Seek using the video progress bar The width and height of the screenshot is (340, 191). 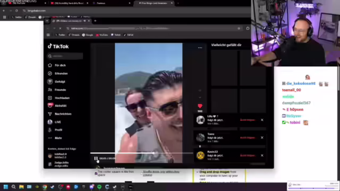141,153
